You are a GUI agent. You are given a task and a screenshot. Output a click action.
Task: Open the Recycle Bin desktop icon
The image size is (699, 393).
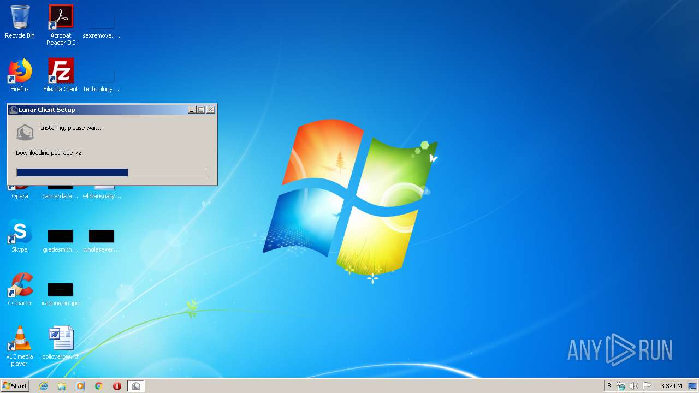[20, 22]
